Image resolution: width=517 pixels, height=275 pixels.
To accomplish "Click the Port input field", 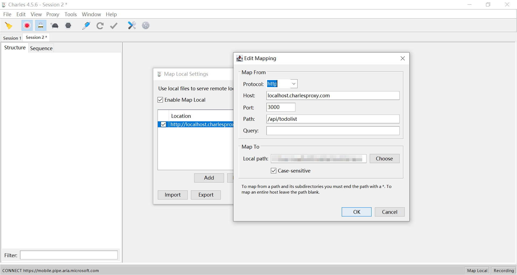I will 281,107.
